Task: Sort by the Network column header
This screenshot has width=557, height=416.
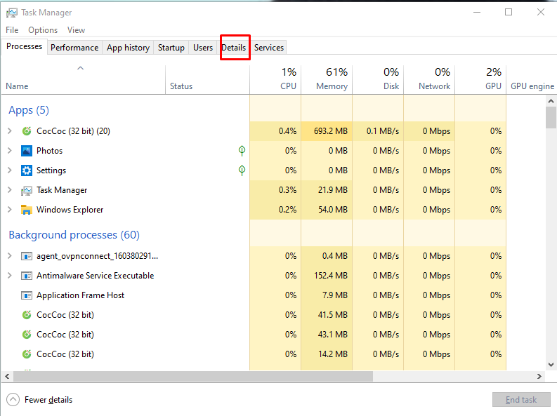Action: point(429,80)
